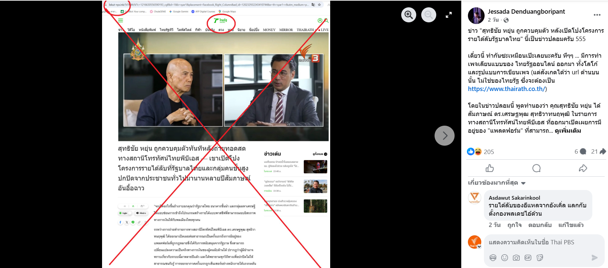Show the 21 shares count
Image resolution: width=608 pixels, height=268 pixels.
point(598,152)
